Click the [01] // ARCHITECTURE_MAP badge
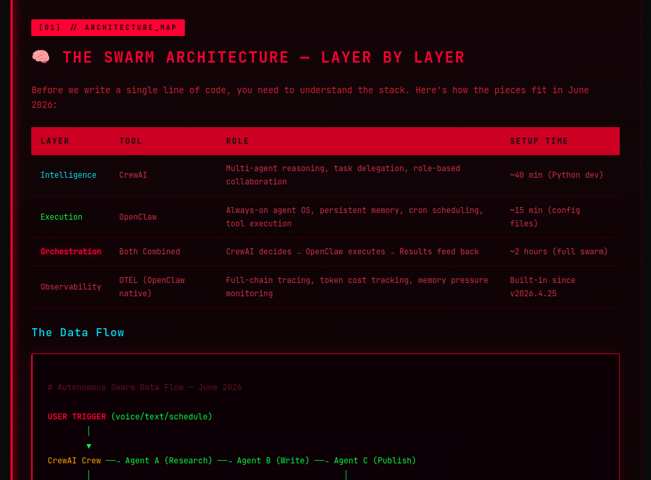This screenshot has width=651, height=480. click(108, 27)
